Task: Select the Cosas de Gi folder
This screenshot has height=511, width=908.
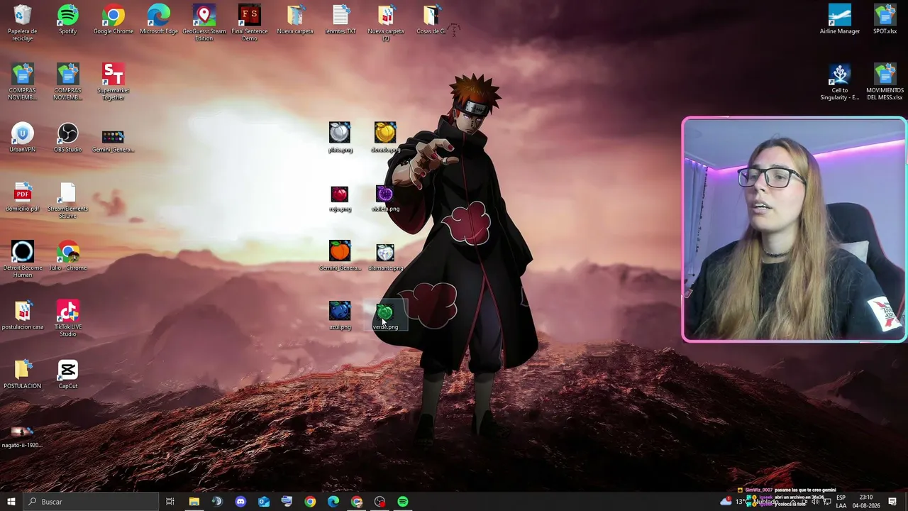Action: tap(431, 19)
